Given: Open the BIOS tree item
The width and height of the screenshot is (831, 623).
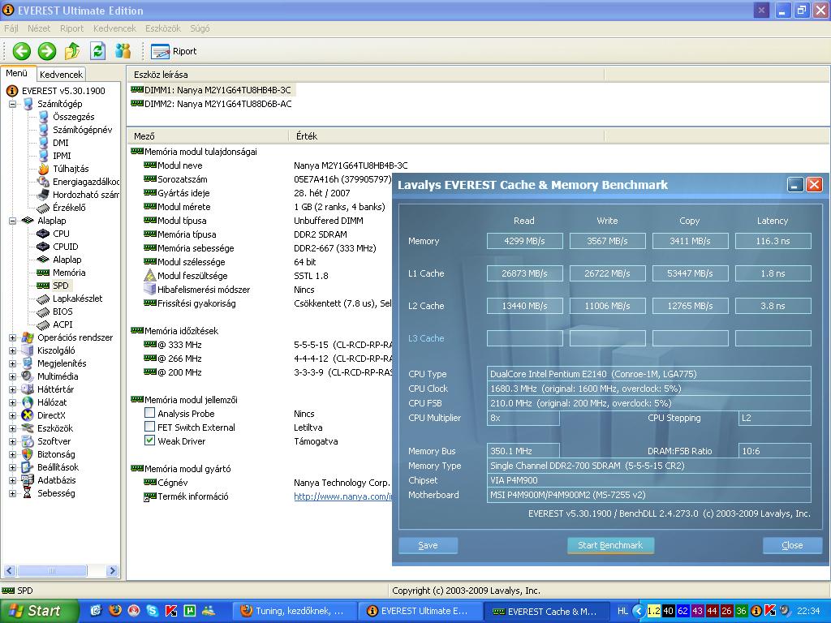Looking at the screenshot, I should pyautogui.click(x=62, y=311).
